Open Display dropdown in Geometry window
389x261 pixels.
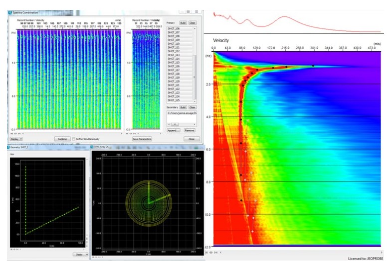80,254
